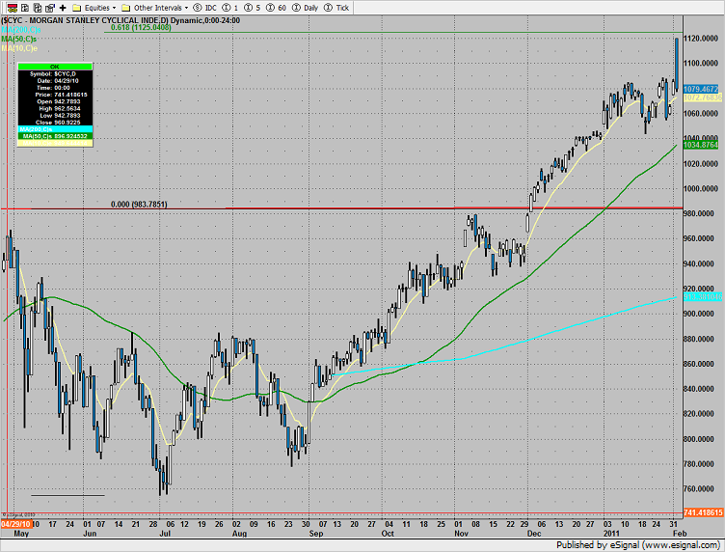Switch to the 1-minute interval

coord(230,8)
